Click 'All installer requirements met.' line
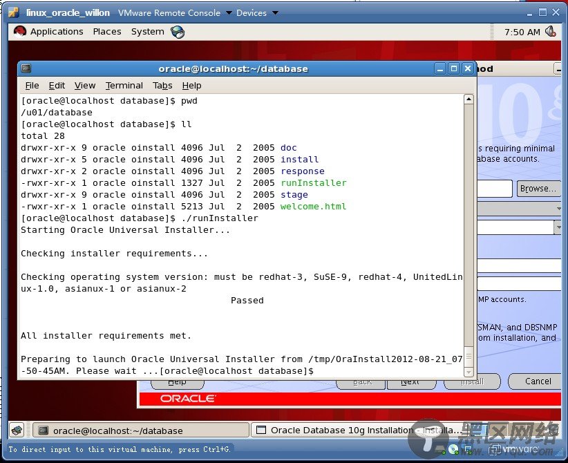 click(106, 336)
